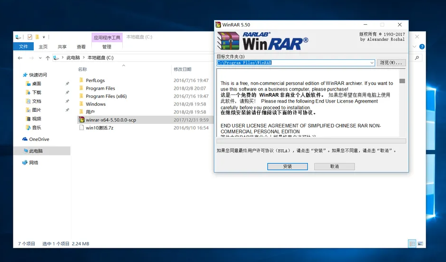
Task: Click the 安装 install button
Action: pos(287,167)
